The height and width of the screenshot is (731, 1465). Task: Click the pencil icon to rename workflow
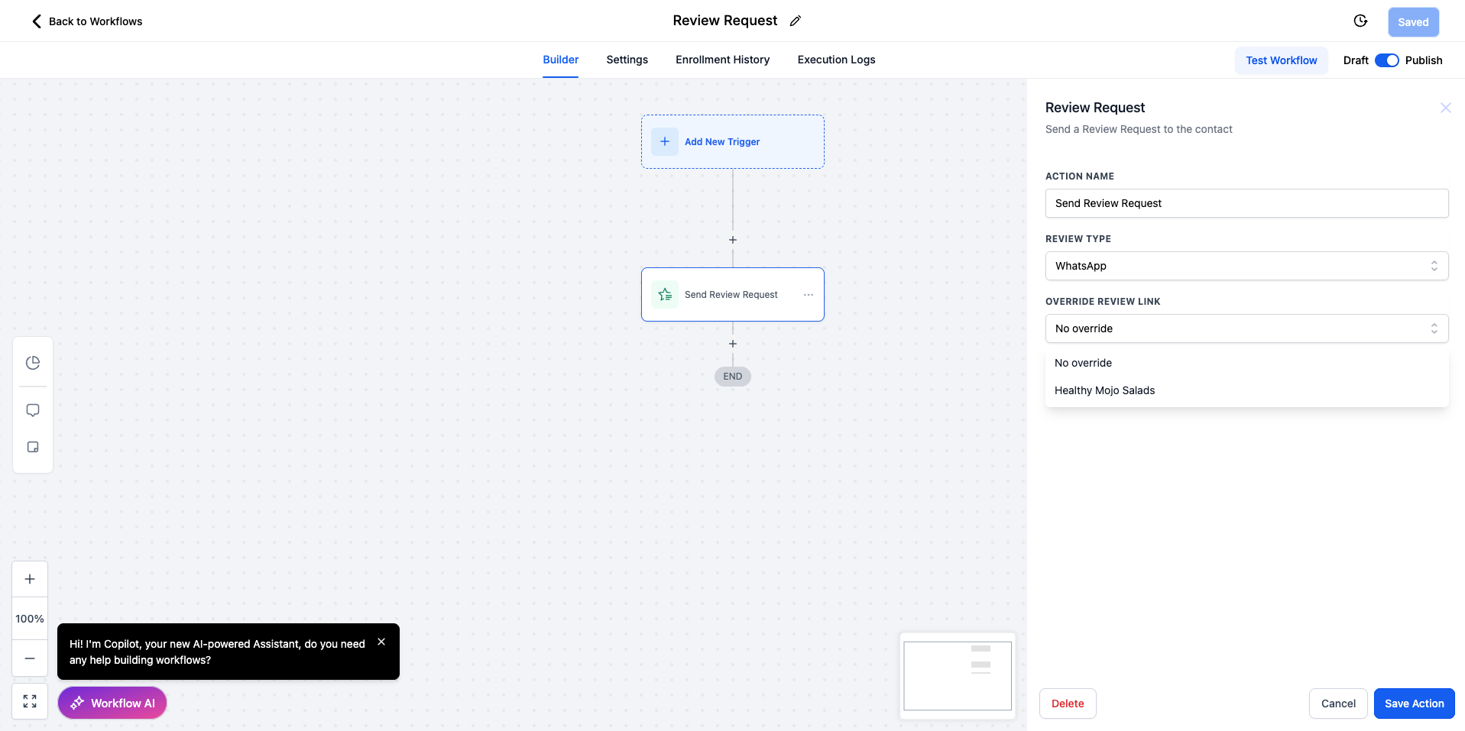pos(796,21)
